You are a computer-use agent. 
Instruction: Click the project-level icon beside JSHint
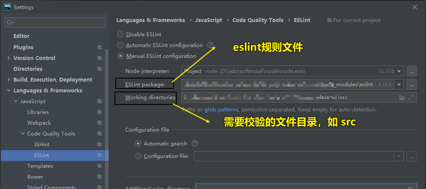tap(100, 145)
